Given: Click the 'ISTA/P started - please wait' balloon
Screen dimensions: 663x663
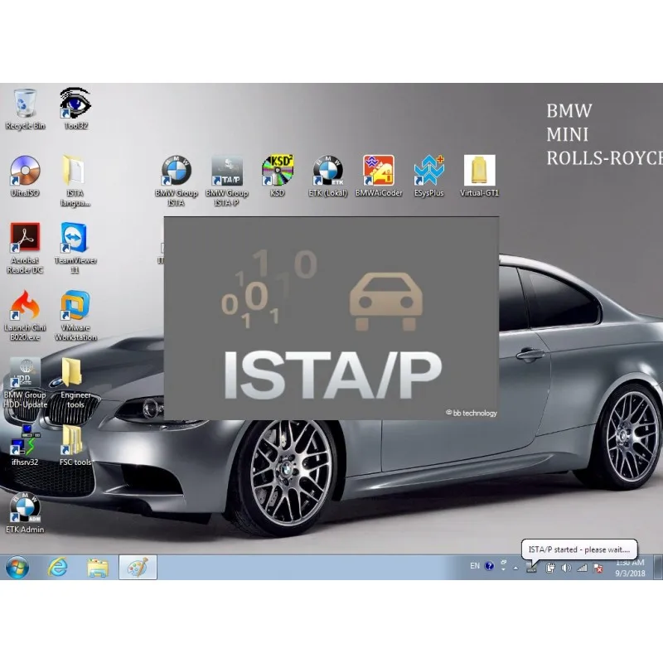Looking at the screenshot, I should pyautogui.click(x=579, y=549).
